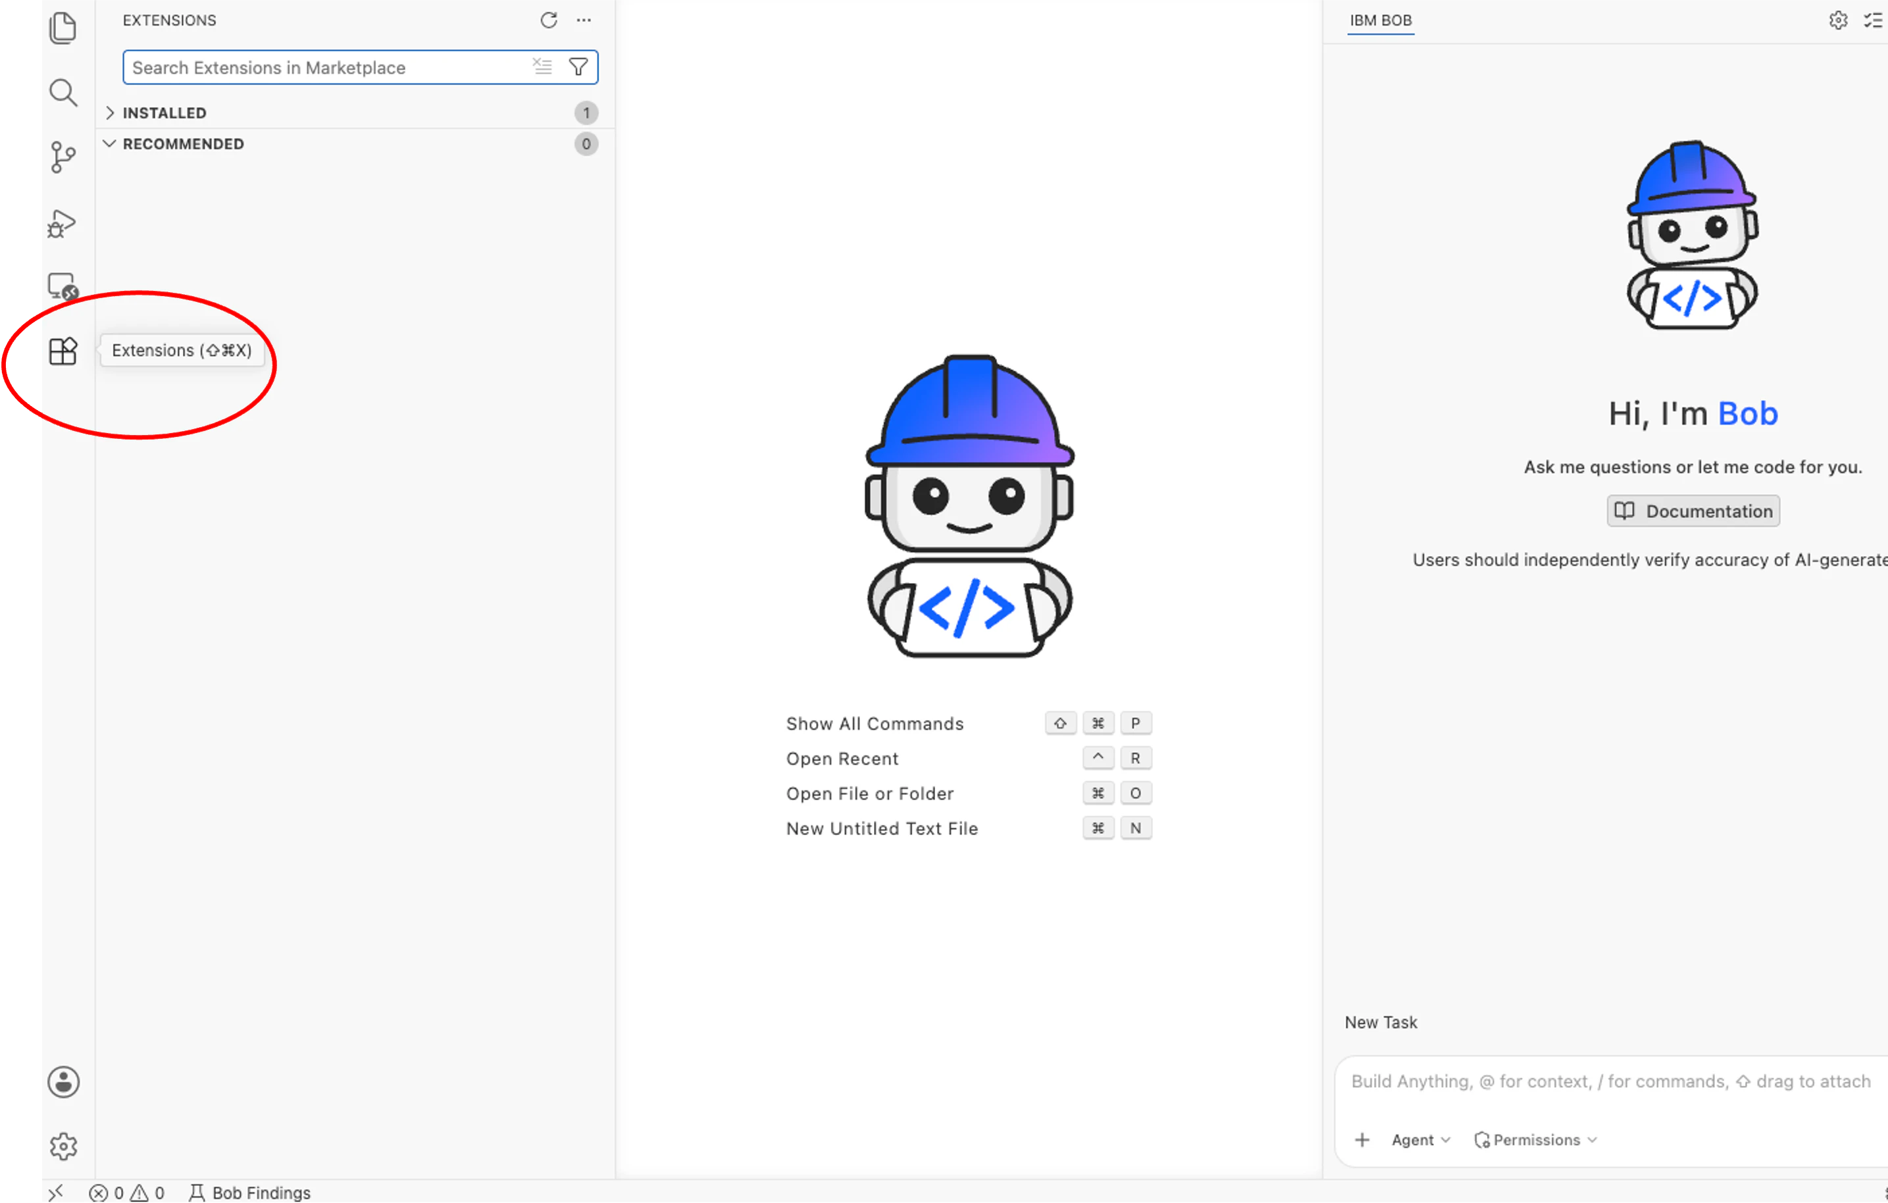
Task: Refresh the Extensions list
Action: pyautogui.click(x=549, y=20)
